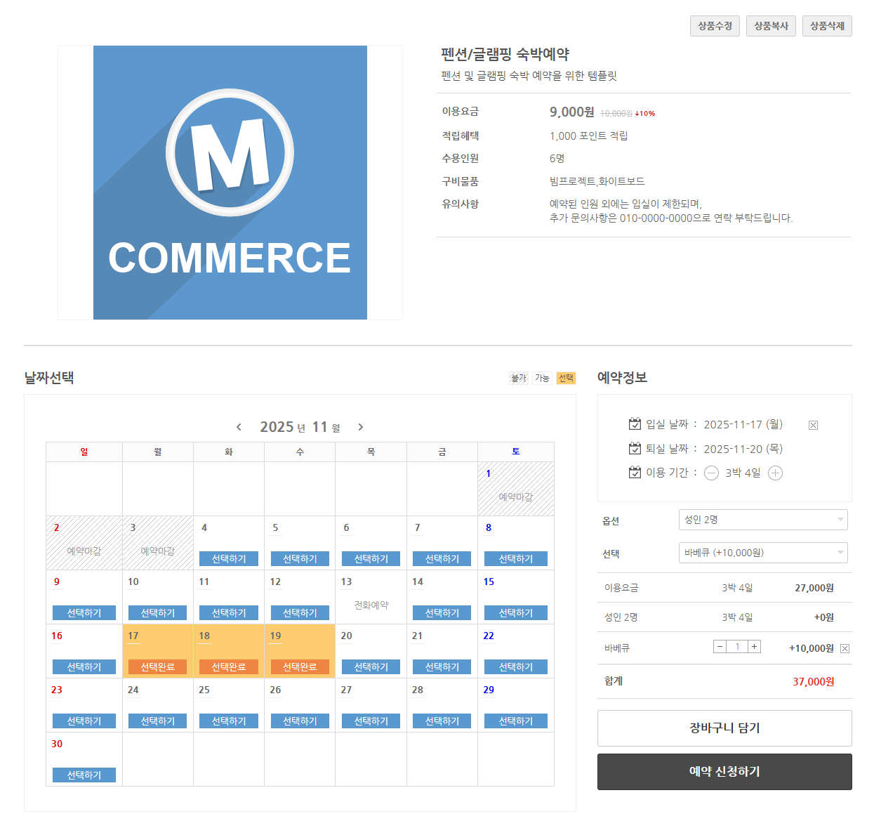Go to December using the next month arrow

pos(360,426)
